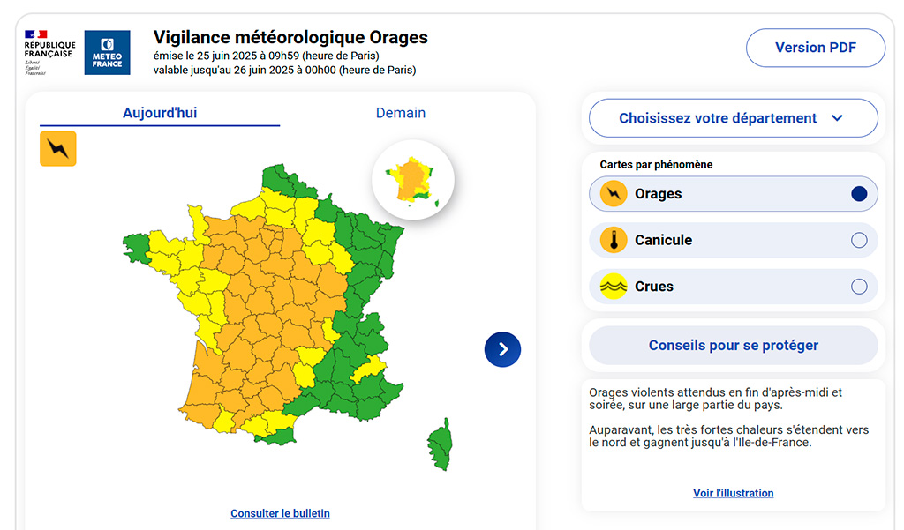This screenshot has height=530, width=904.
Task: Select the Crues radio button
Action: click(859, 287)
